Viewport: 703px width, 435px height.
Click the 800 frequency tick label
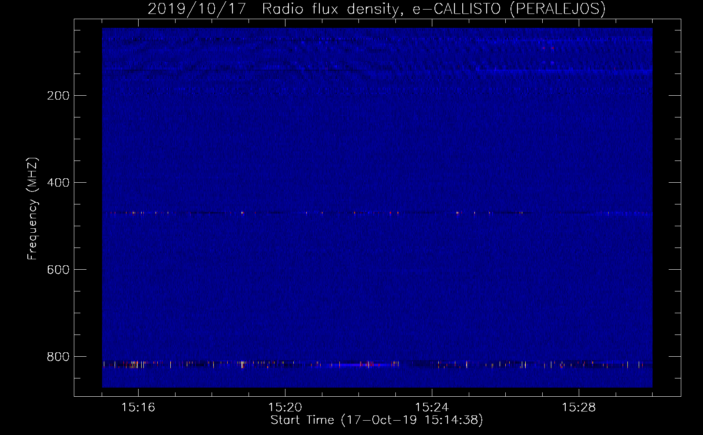[x=58, y=357]
